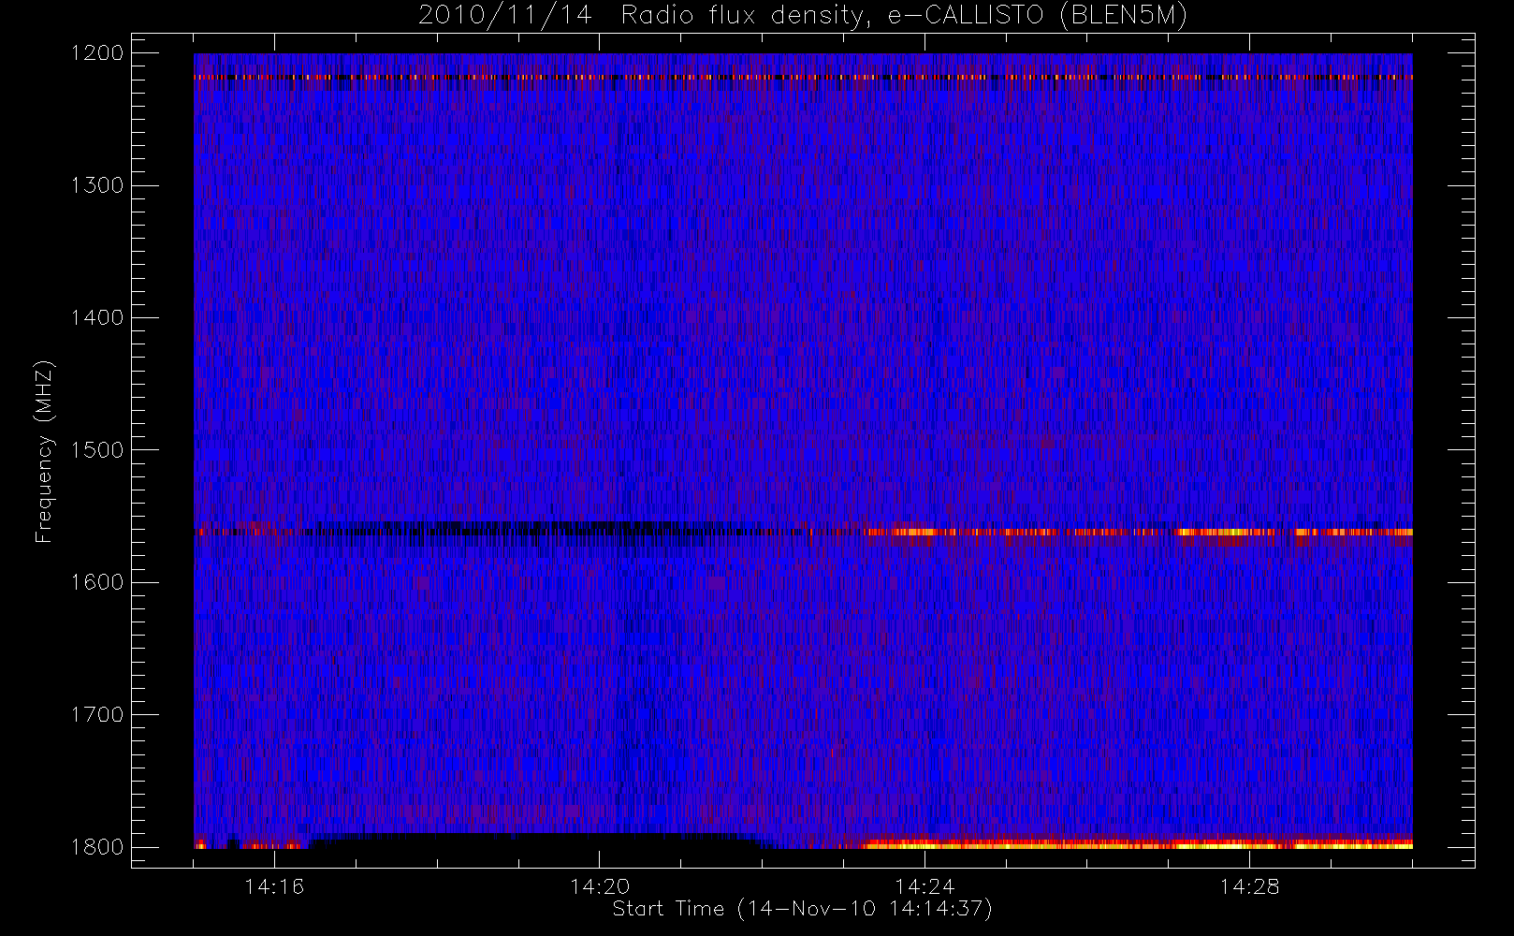Screen dimensions: 1514x936
Task: Click the dotted orange interference line near 1220 MHz
Action: [x=803, y=77]
